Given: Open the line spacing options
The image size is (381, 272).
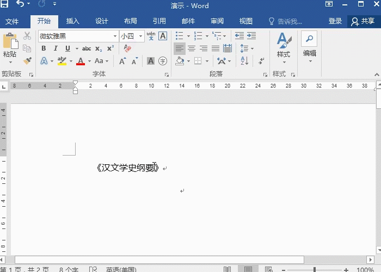Looking at the screenshot, I should (x=247, y=48).
